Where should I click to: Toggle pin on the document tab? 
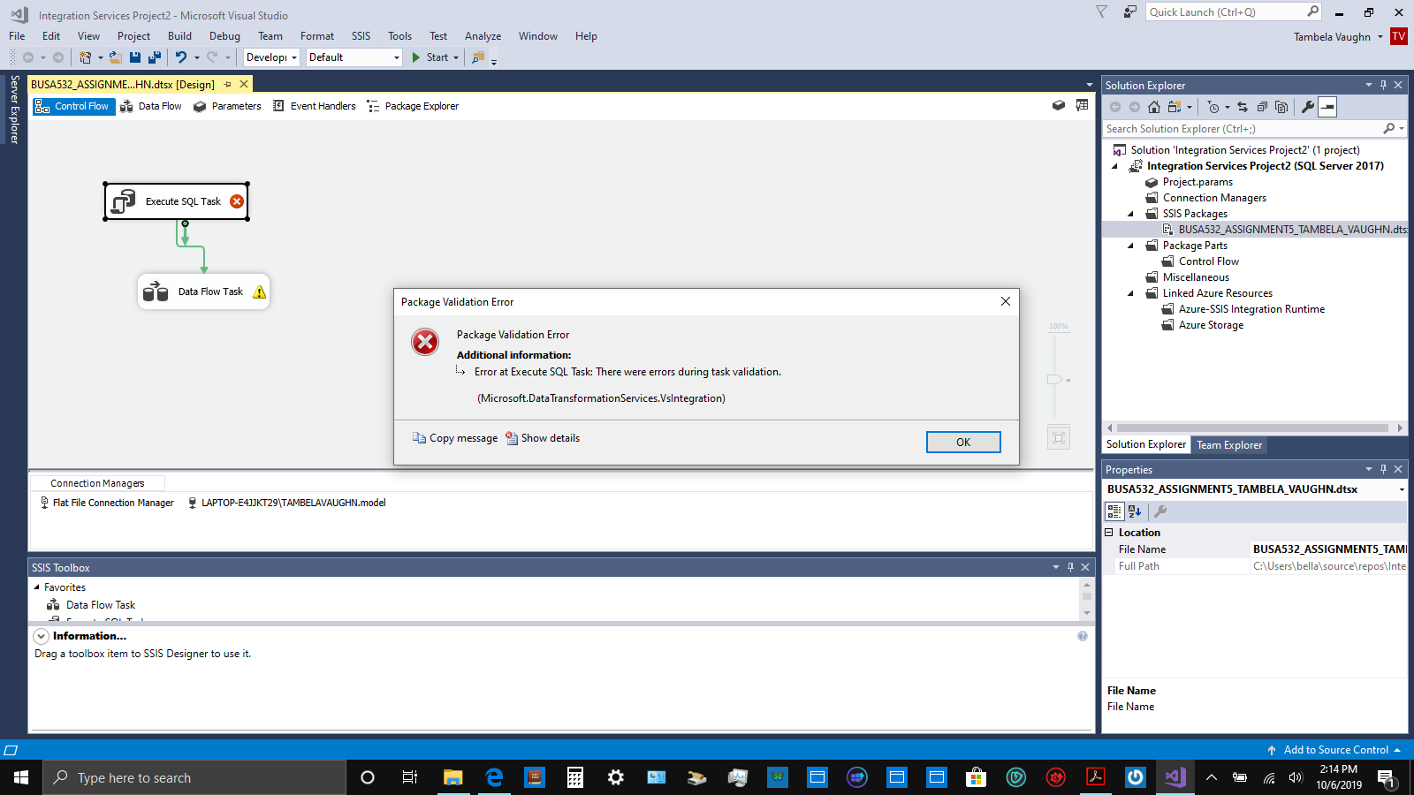point(228,84)
